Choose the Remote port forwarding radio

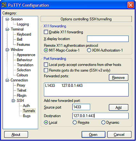pyautogui.click(x=75, y=122)
